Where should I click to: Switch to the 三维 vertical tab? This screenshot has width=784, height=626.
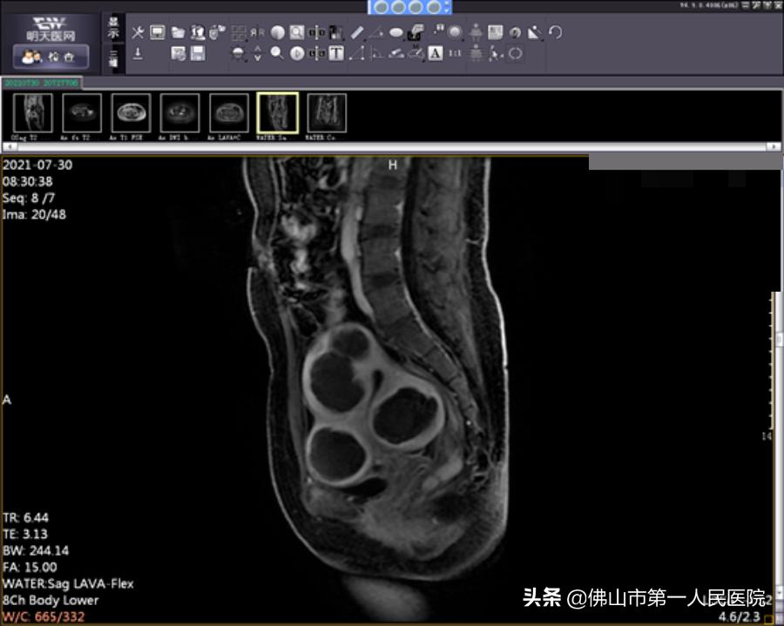click(x=113, y=57)
